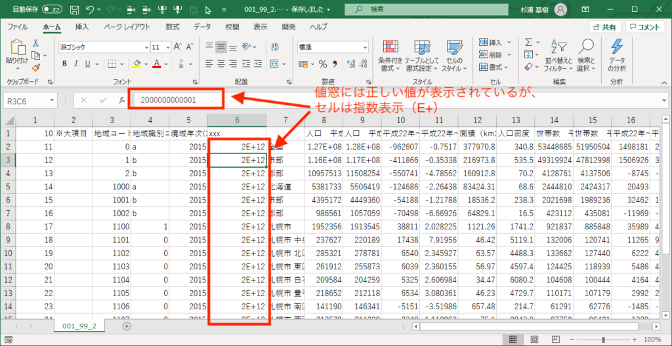Click the insert function fx icon
This screenshot has height=346, width=672.
121,101
